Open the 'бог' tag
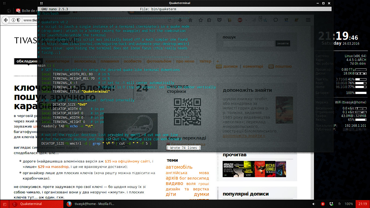This screenshot has width=370, height=208. tap(183, 178)
